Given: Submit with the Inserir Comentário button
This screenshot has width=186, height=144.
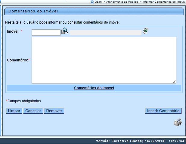Looking at the screenshot, I should (x=163, y=111).
